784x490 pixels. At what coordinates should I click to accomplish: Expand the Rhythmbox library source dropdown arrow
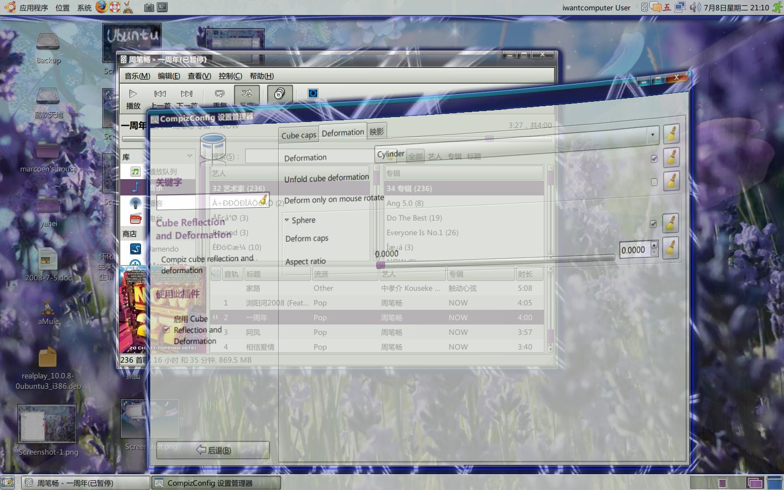click(x=189, y=156)
